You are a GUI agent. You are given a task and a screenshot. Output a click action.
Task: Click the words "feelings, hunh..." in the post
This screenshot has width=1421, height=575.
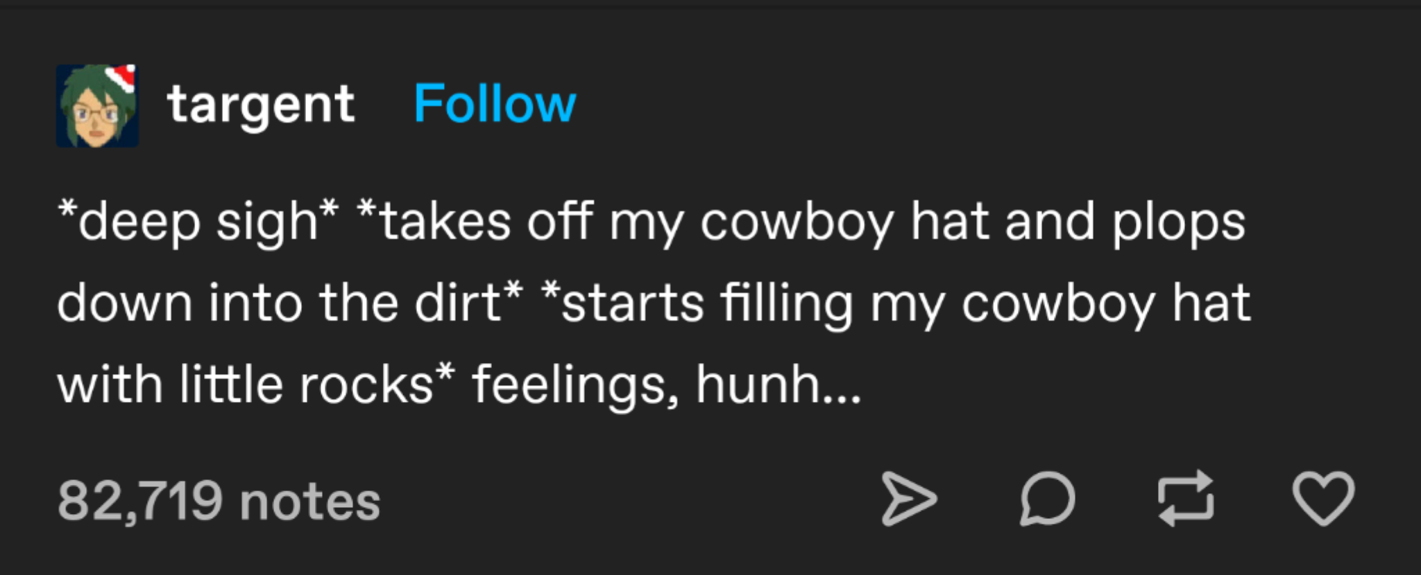click(x=666, y=384)
